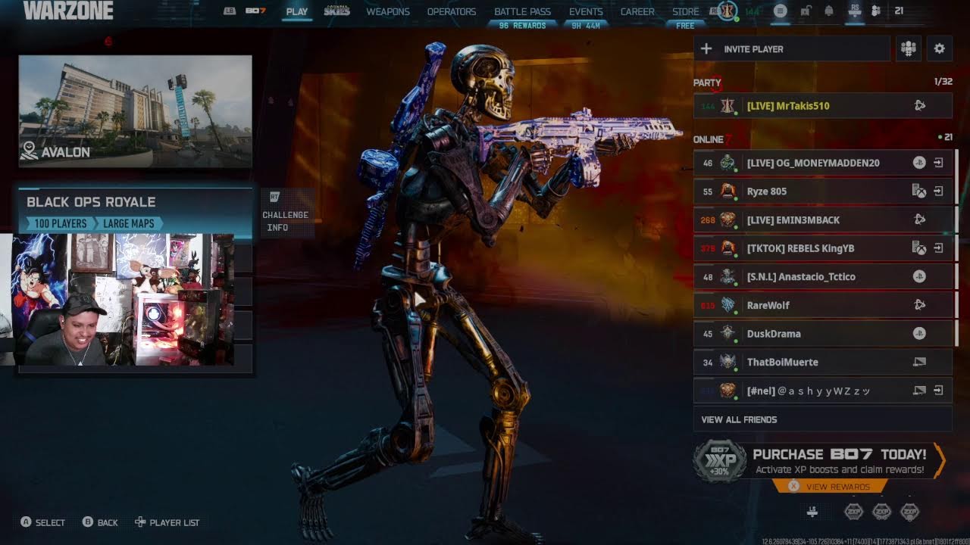970x545 pixels.
Task: Click ThatBoiMuerte's PC platform icon
Action: click(919, 363)
